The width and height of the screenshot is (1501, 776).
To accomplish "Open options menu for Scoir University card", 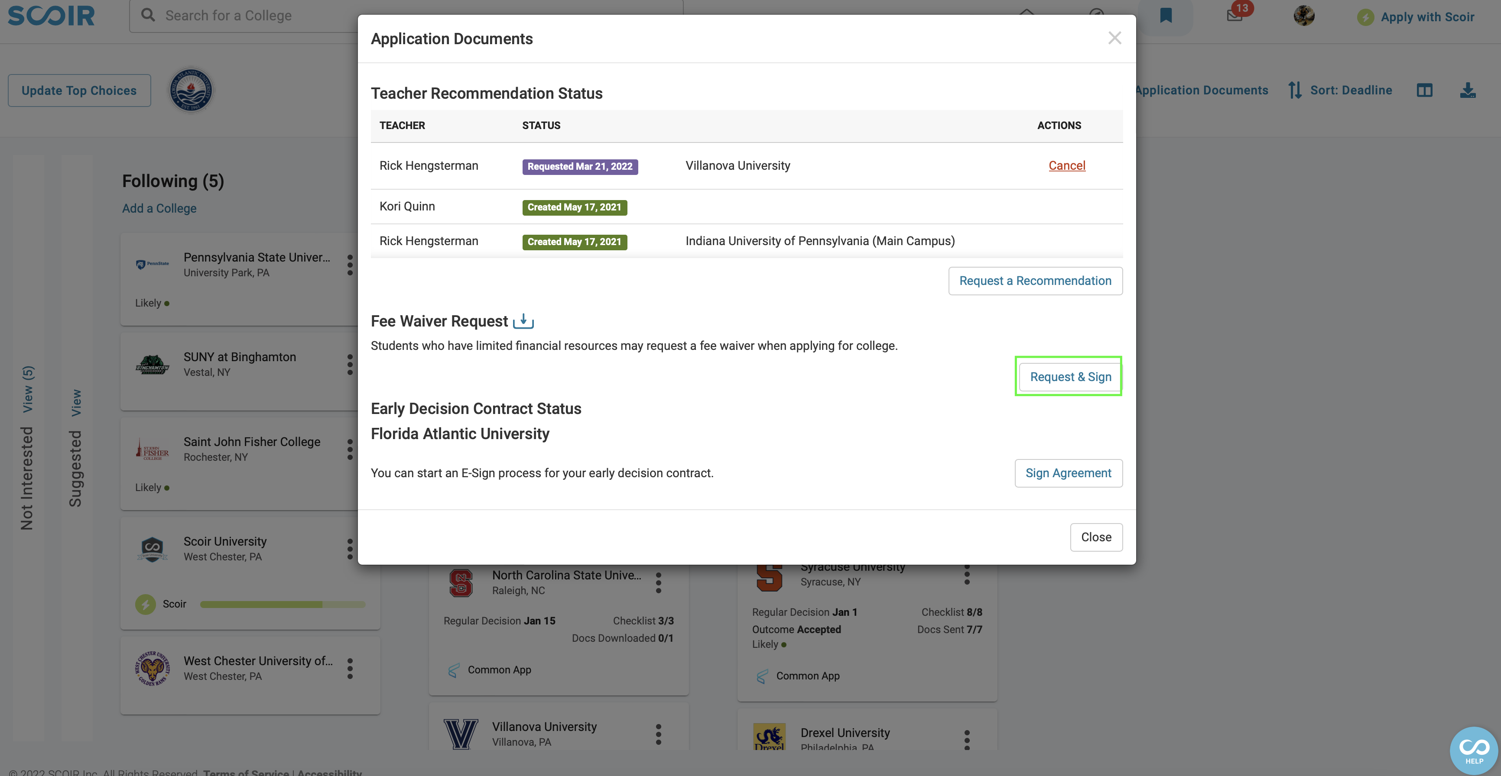I will pos(350,549).
